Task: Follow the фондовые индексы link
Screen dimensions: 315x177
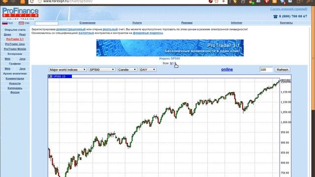Action: click(148, 33)
